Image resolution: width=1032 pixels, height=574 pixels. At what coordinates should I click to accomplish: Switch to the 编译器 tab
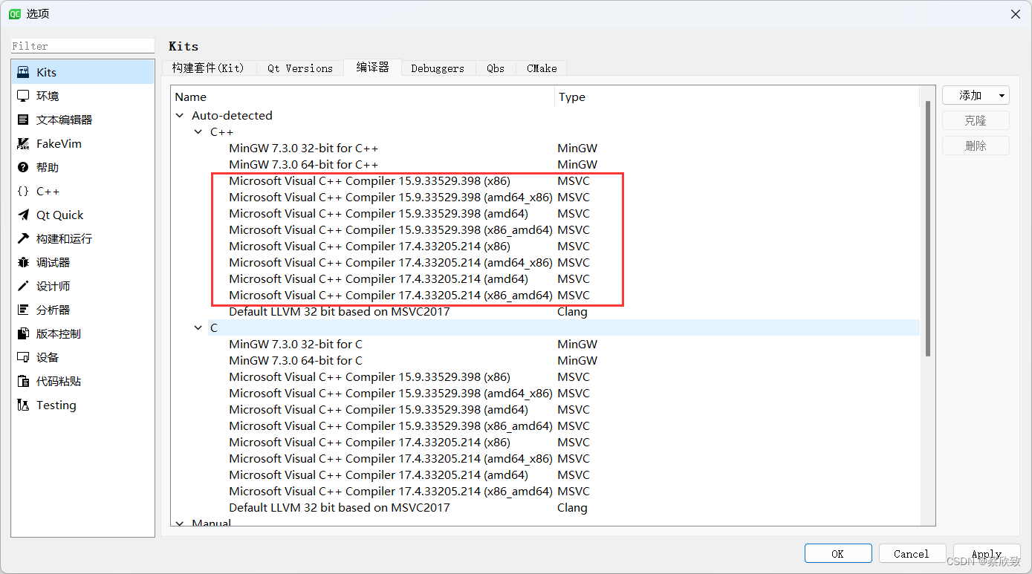tap(372, 67)
